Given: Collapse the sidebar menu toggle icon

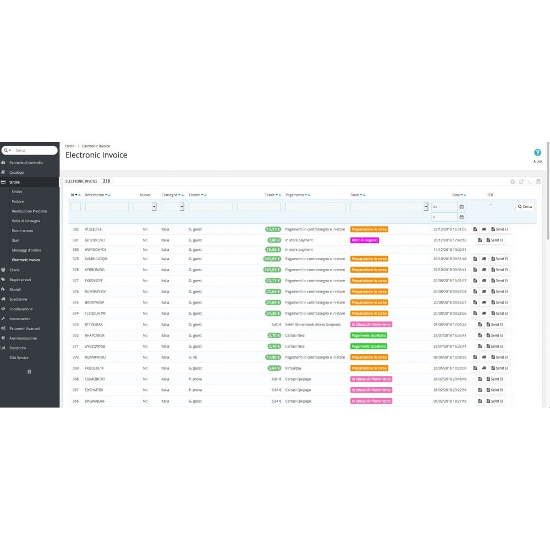Looking at the screenshot, I should click(x=30, y=371).
